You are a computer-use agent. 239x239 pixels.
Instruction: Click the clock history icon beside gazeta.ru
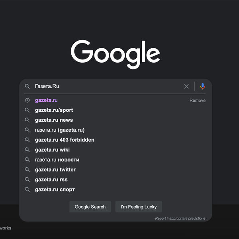tap(27, 100)
